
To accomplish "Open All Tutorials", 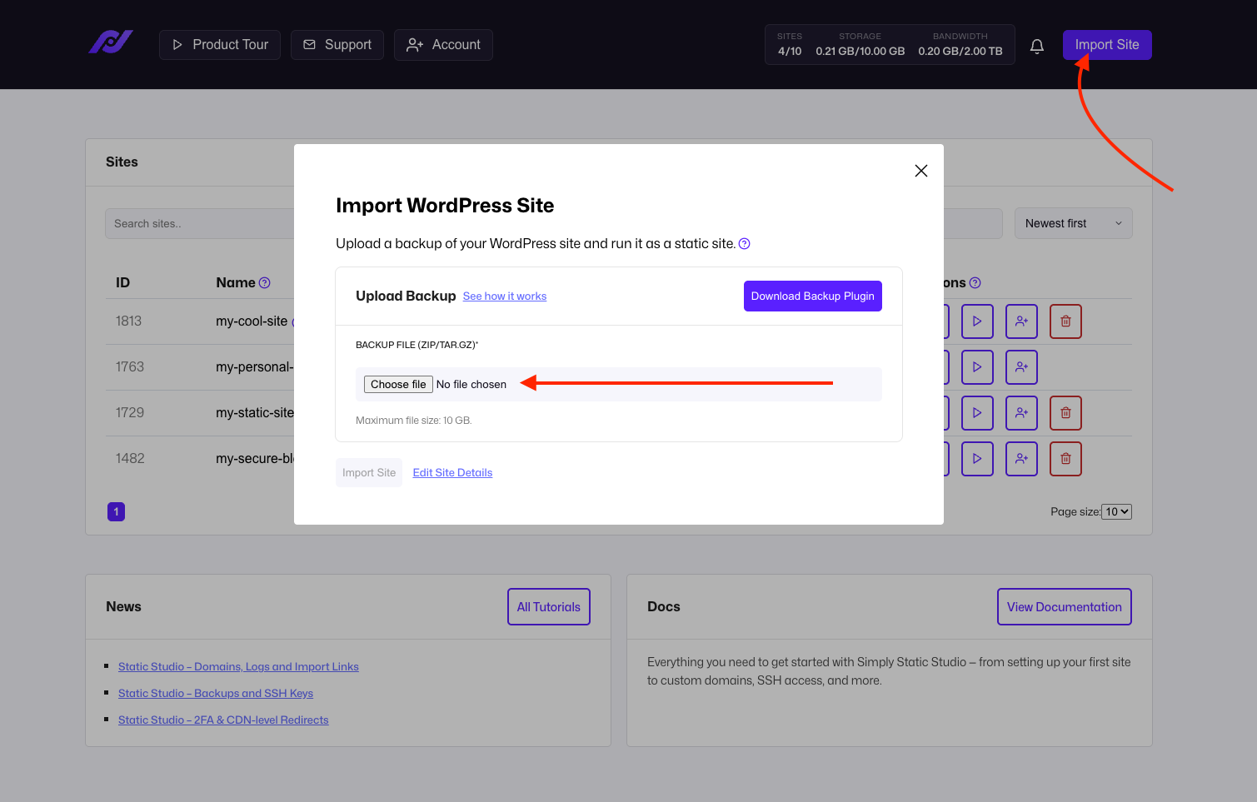I will 549,607.
